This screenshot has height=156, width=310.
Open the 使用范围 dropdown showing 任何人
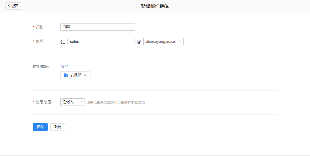(x=72, y=102)
